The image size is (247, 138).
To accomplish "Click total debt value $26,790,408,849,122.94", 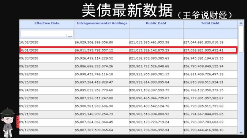I will (203, 66).
